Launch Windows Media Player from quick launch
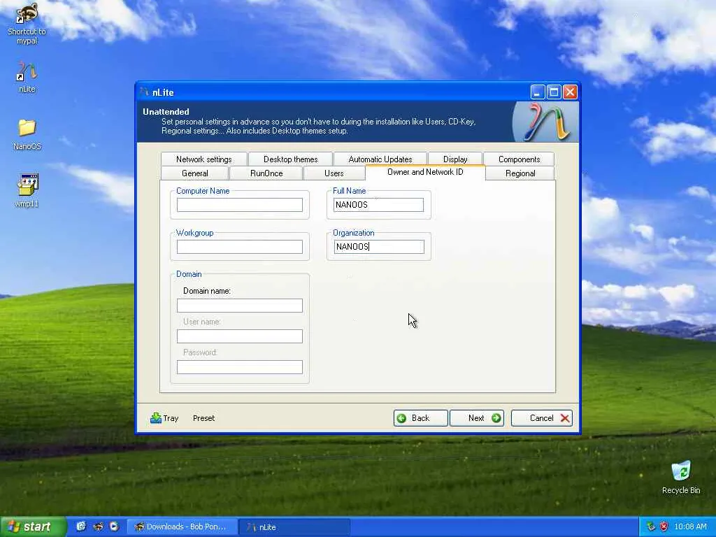 tap(114, 527)
